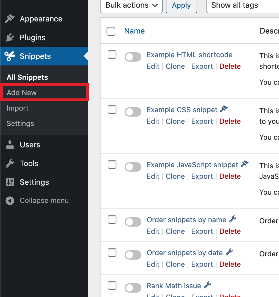This screenshot has width=279, height=297.
Task: Open the Tools menu
Action: 44,163
